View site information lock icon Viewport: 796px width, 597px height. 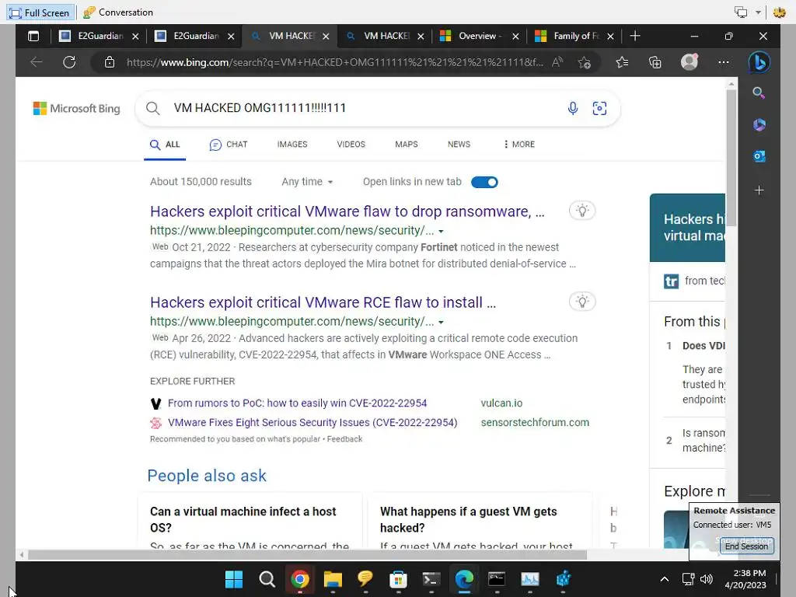(x=109, y=62)
